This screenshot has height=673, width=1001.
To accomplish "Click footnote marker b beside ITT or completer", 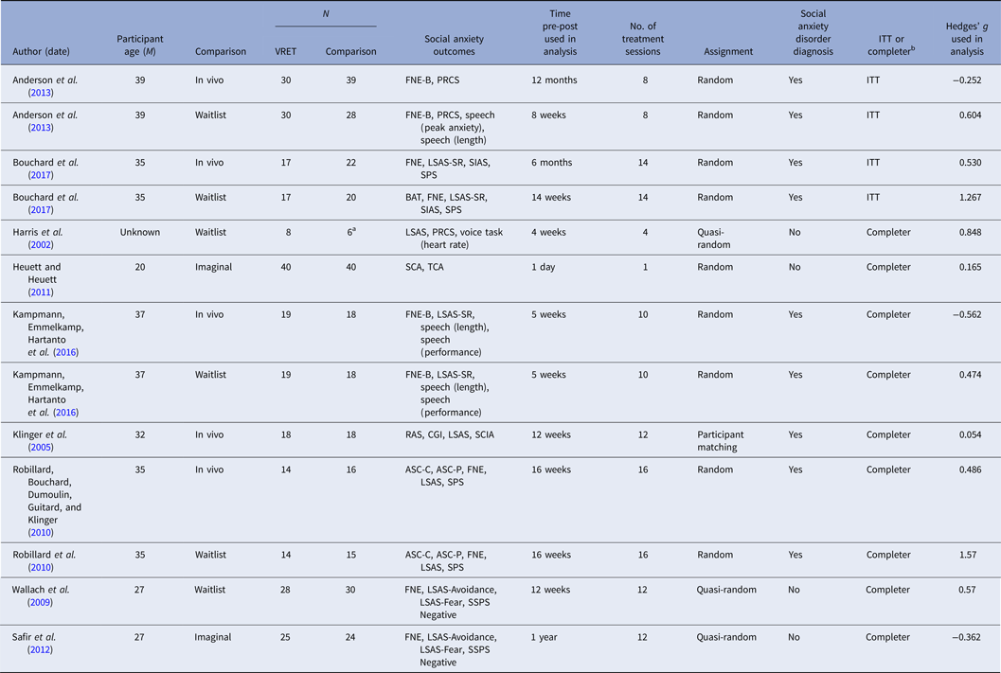I will (912, 46).
